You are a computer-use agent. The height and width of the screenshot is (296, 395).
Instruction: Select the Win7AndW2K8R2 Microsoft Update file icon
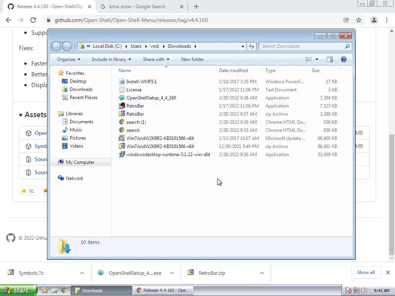122,138
